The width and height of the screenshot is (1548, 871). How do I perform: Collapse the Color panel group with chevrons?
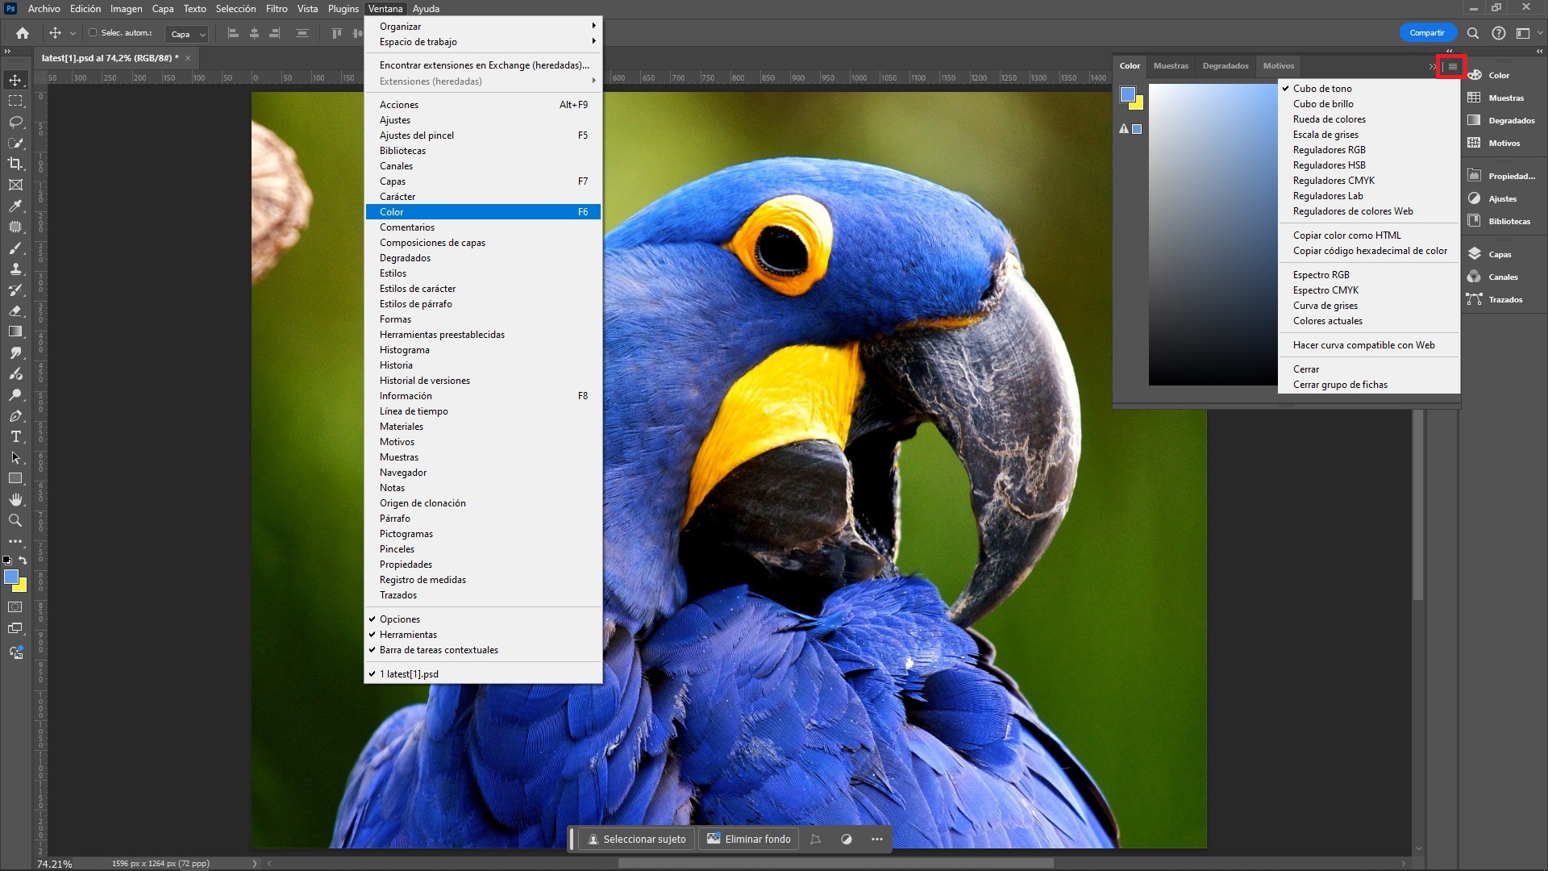click(1432, 66)
